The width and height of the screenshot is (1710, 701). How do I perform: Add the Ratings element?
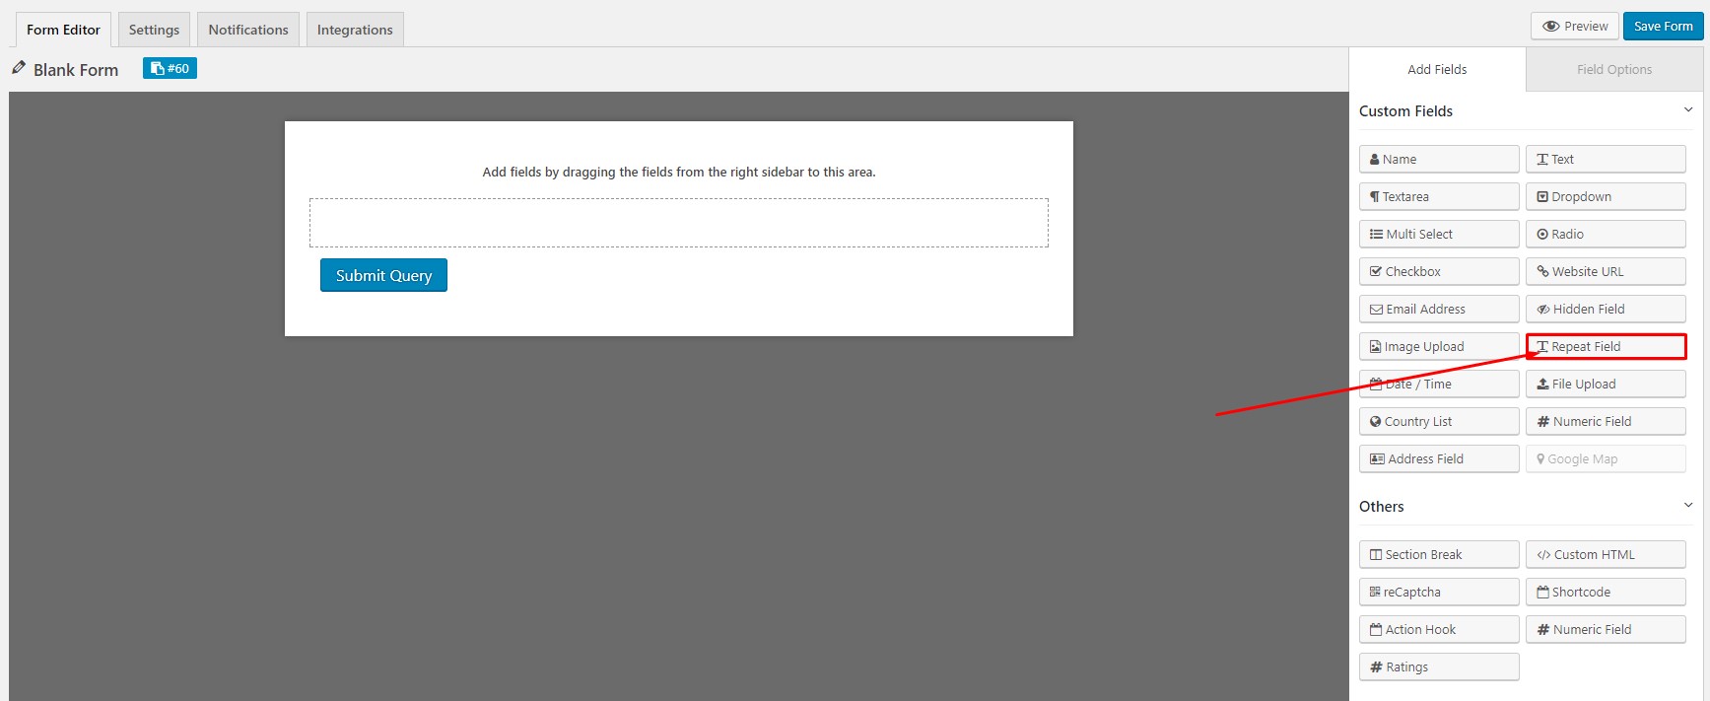1439,666
